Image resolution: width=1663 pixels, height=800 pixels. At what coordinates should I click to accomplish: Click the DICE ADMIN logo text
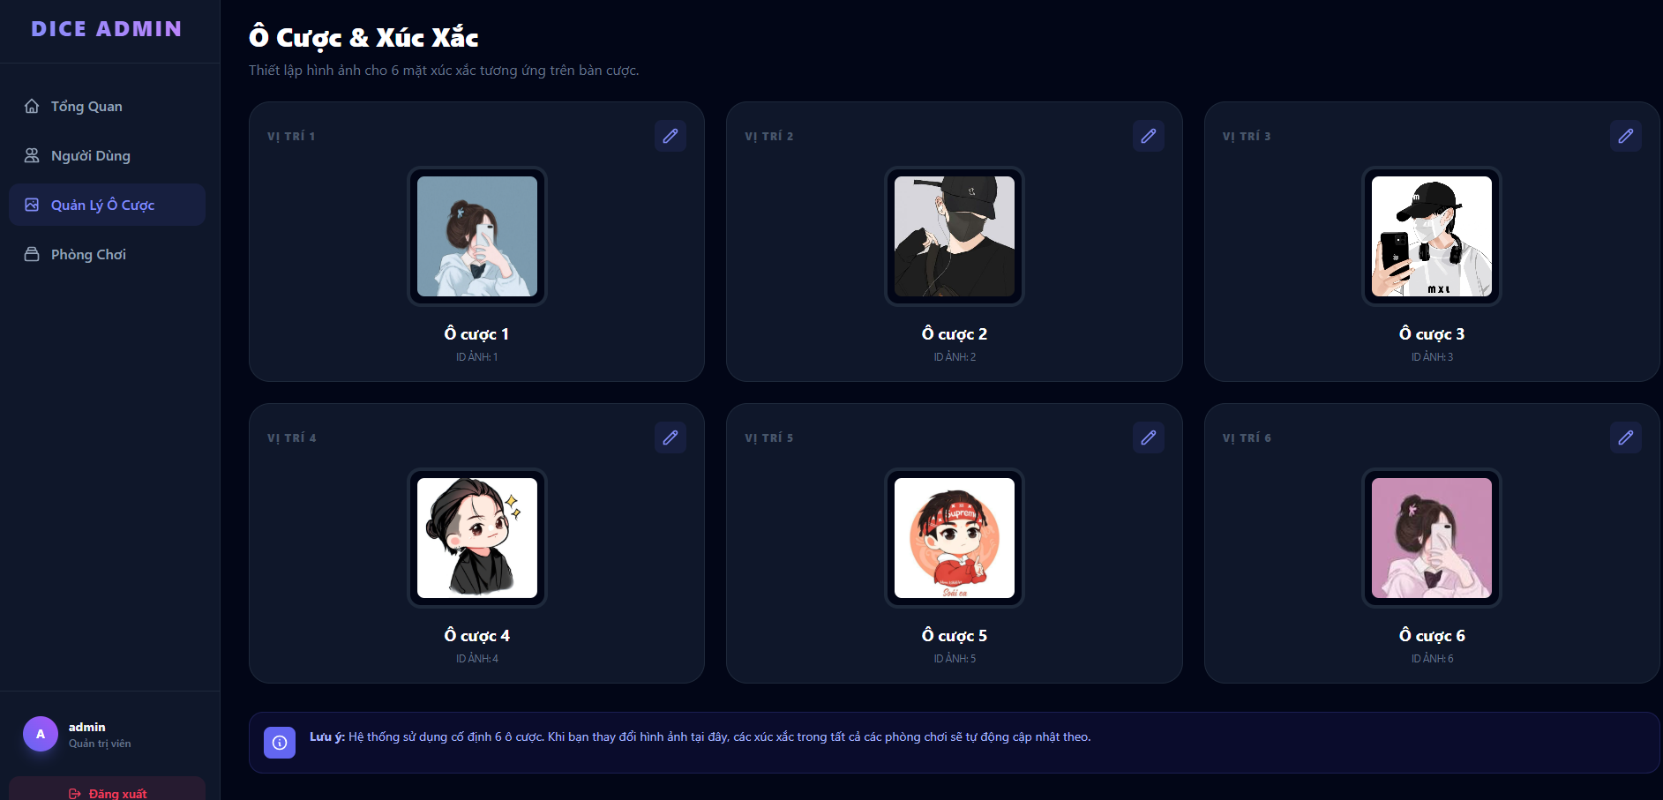click(107, 29)
